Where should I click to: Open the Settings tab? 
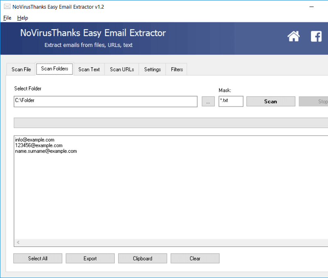tap(152, 69)
